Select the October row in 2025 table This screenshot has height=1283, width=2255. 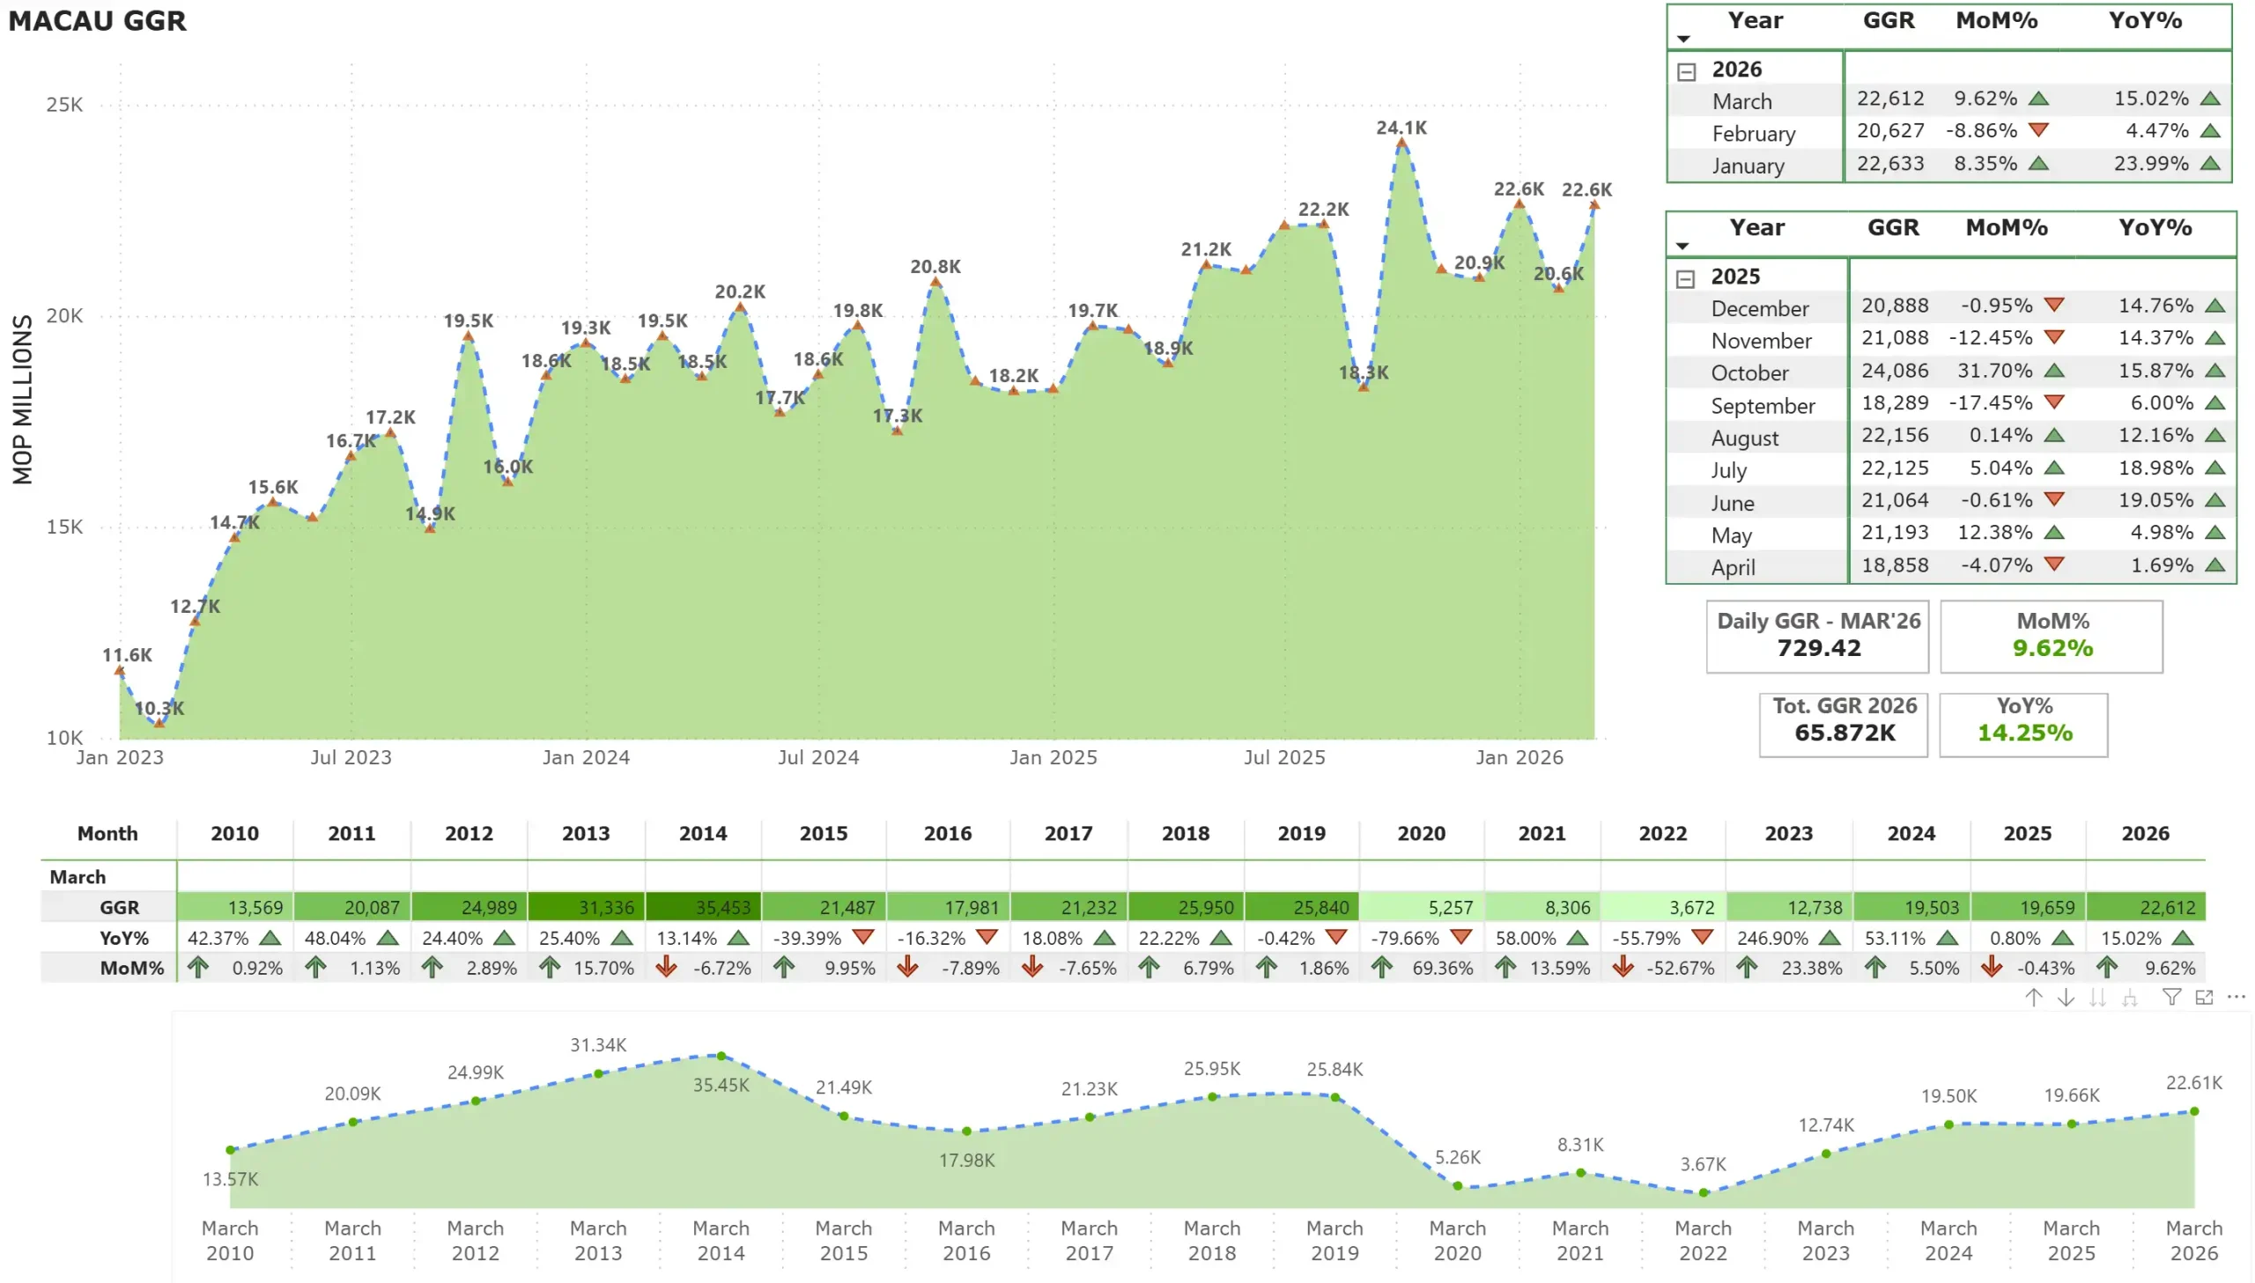1951,372
